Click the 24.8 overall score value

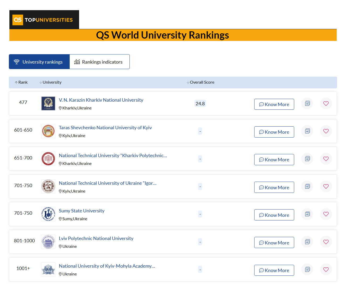pos(200,103)
